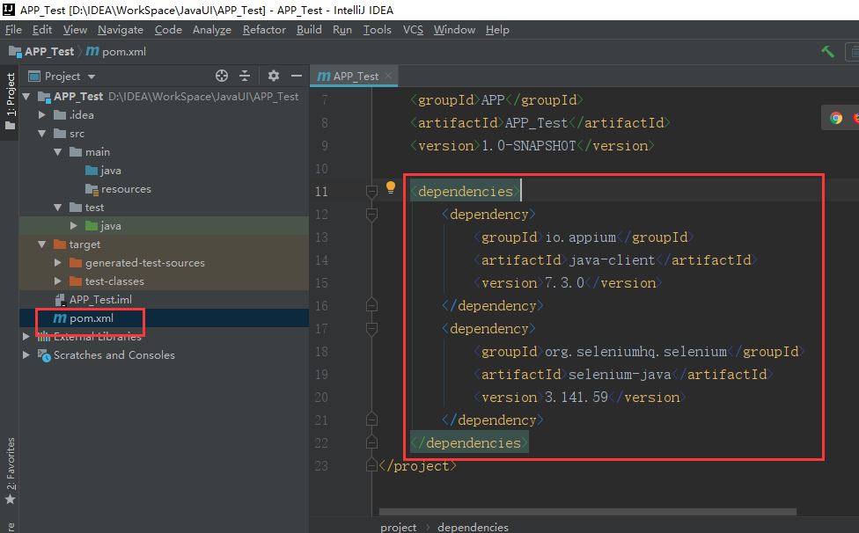Toggle the 2: Favorites tool window button
The image size is (859, 533).
pos(10,471)
